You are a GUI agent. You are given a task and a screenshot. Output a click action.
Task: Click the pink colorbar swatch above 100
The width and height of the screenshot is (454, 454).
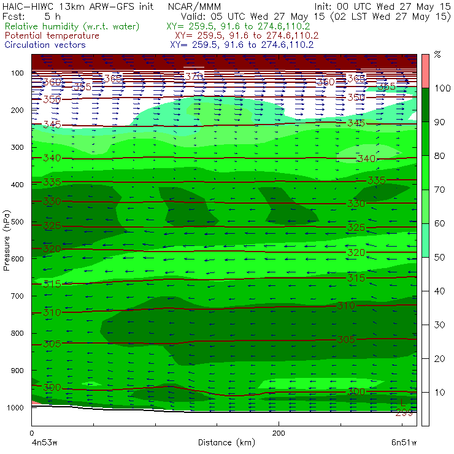[425, 71]
